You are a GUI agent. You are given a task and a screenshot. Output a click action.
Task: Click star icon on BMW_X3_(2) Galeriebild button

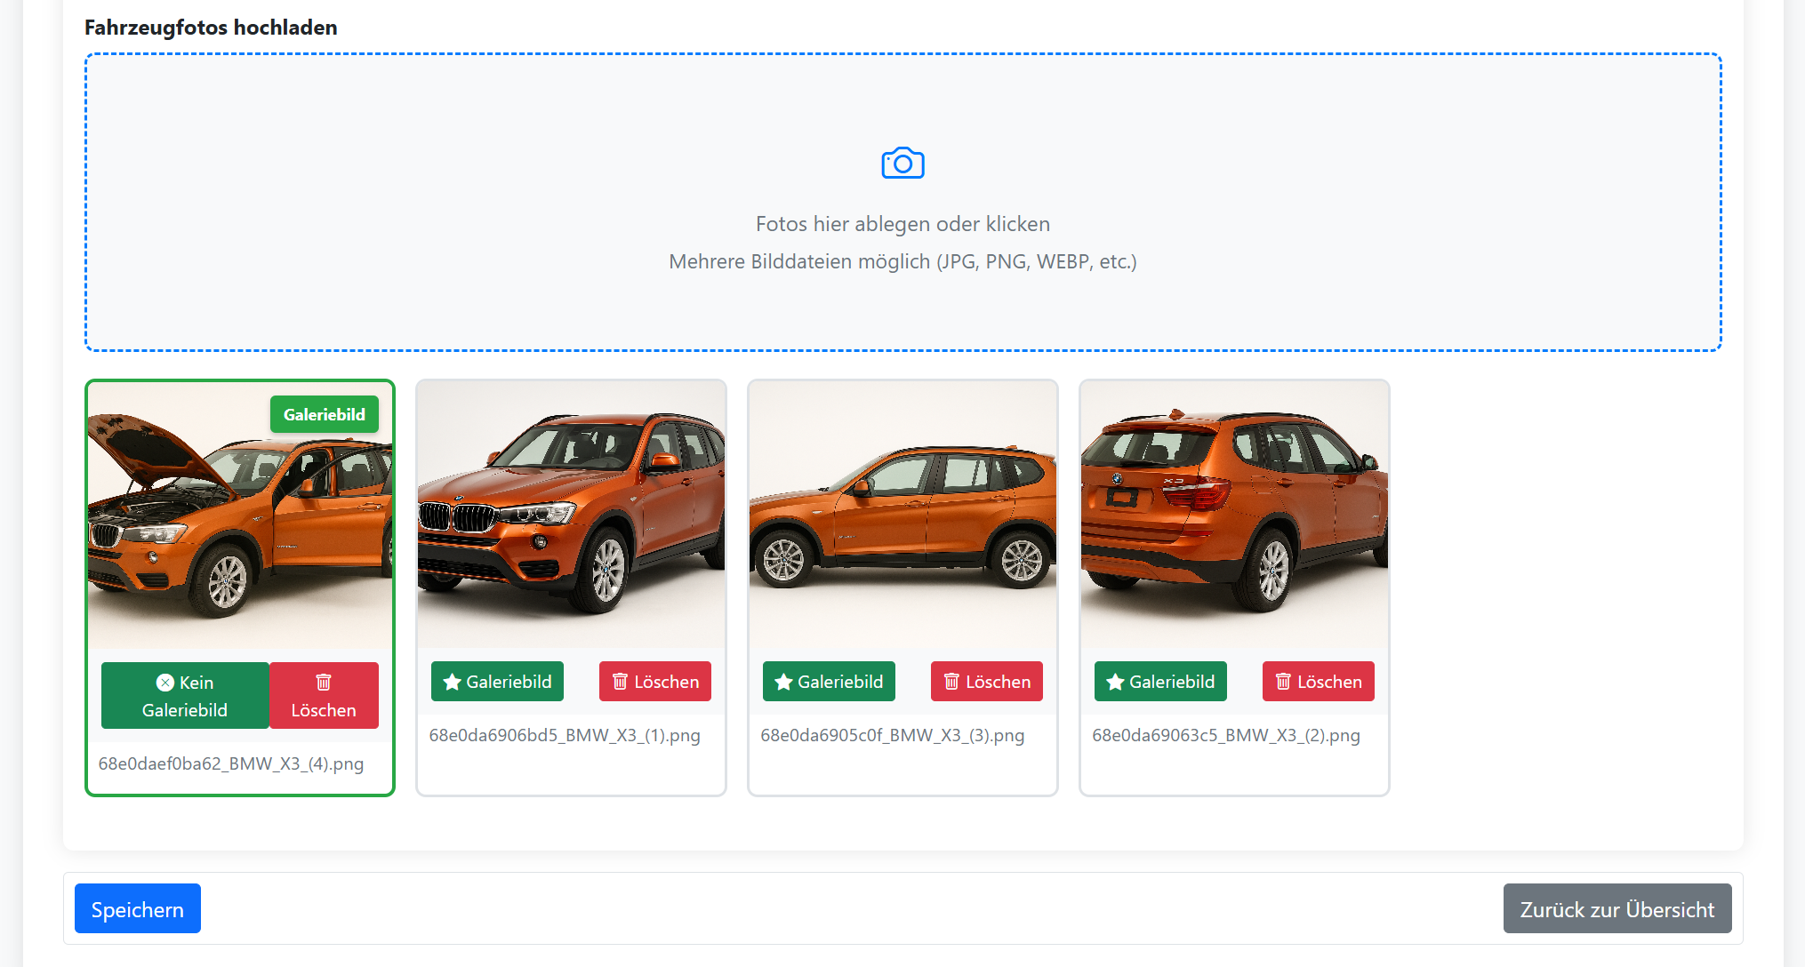(1115, 682)
